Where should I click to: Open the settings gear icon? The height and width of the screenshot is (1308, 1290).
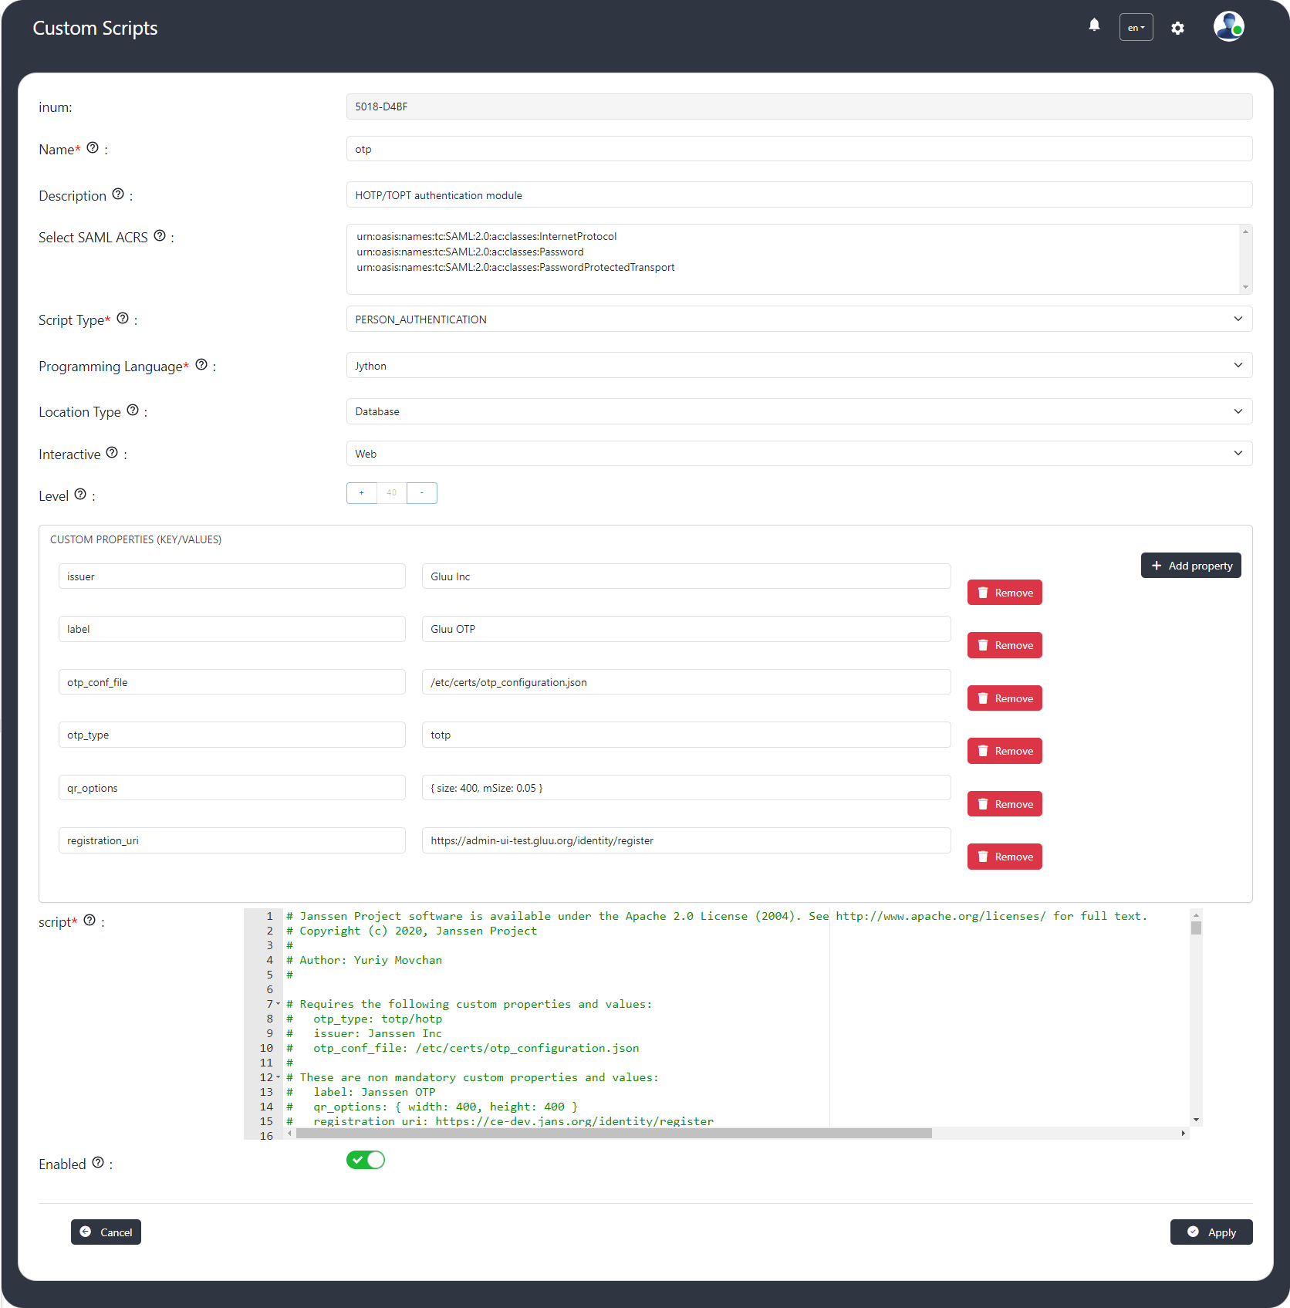tap(1177, 28)
